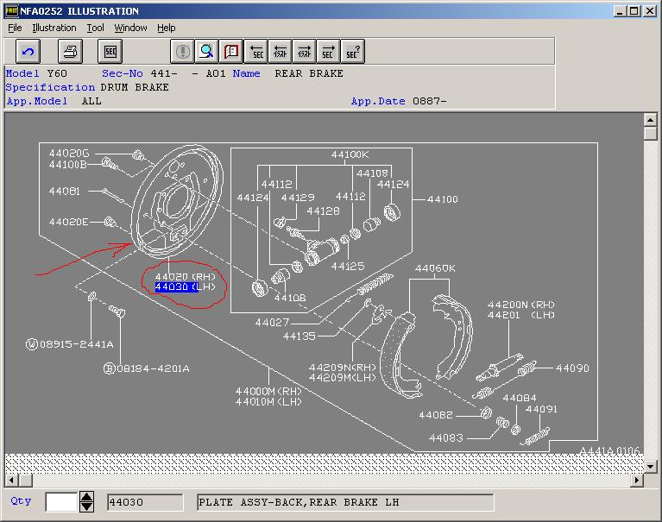Viewport: 662px width, 522px height.
Task: Click the part number field 44030
Action: click(x=145, y=502)
